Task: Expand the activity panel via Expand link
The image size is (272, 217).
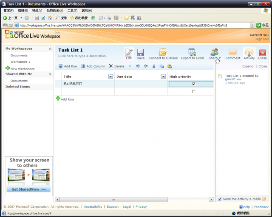Action: 248,66
